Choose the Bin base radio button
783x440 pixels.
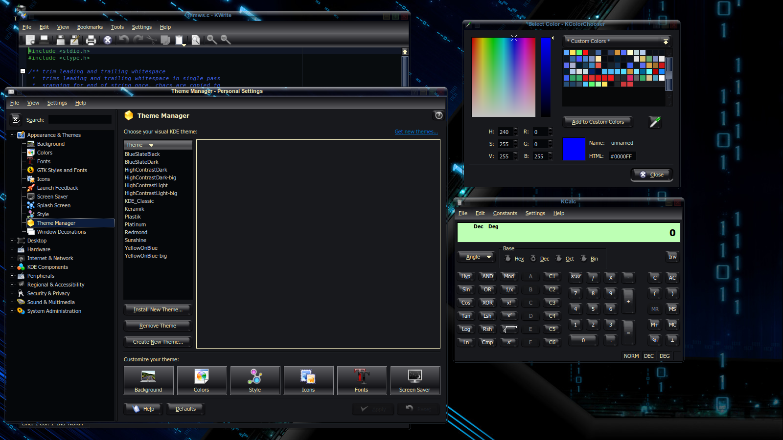point(583,259)
